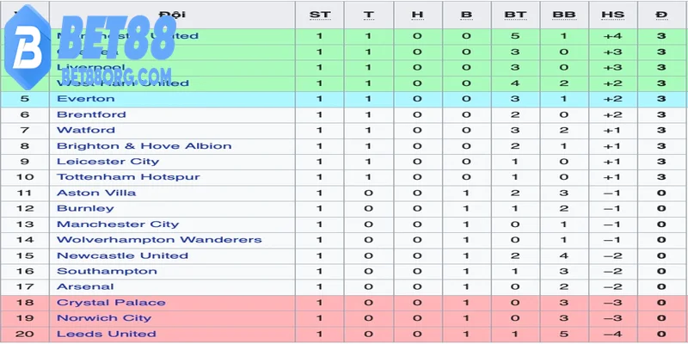Screen dimensions: 688x344
Task: Open Tottenham Hotspur team page
Action: (x=128, y=177)
